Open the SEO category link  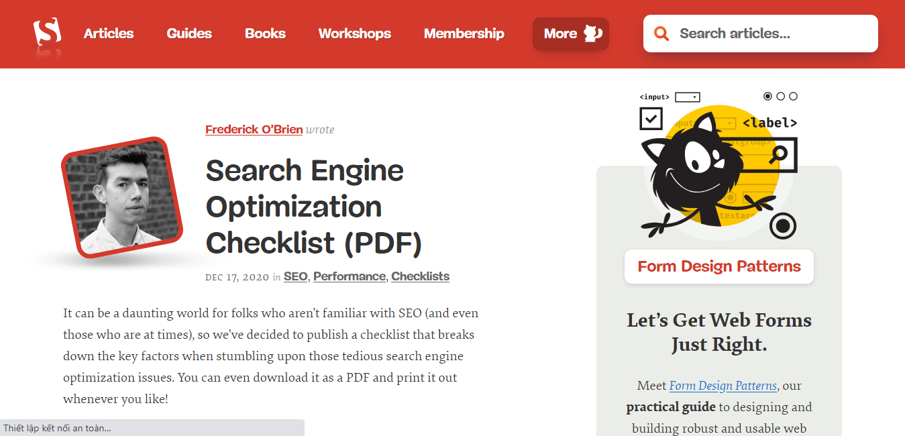295,276
